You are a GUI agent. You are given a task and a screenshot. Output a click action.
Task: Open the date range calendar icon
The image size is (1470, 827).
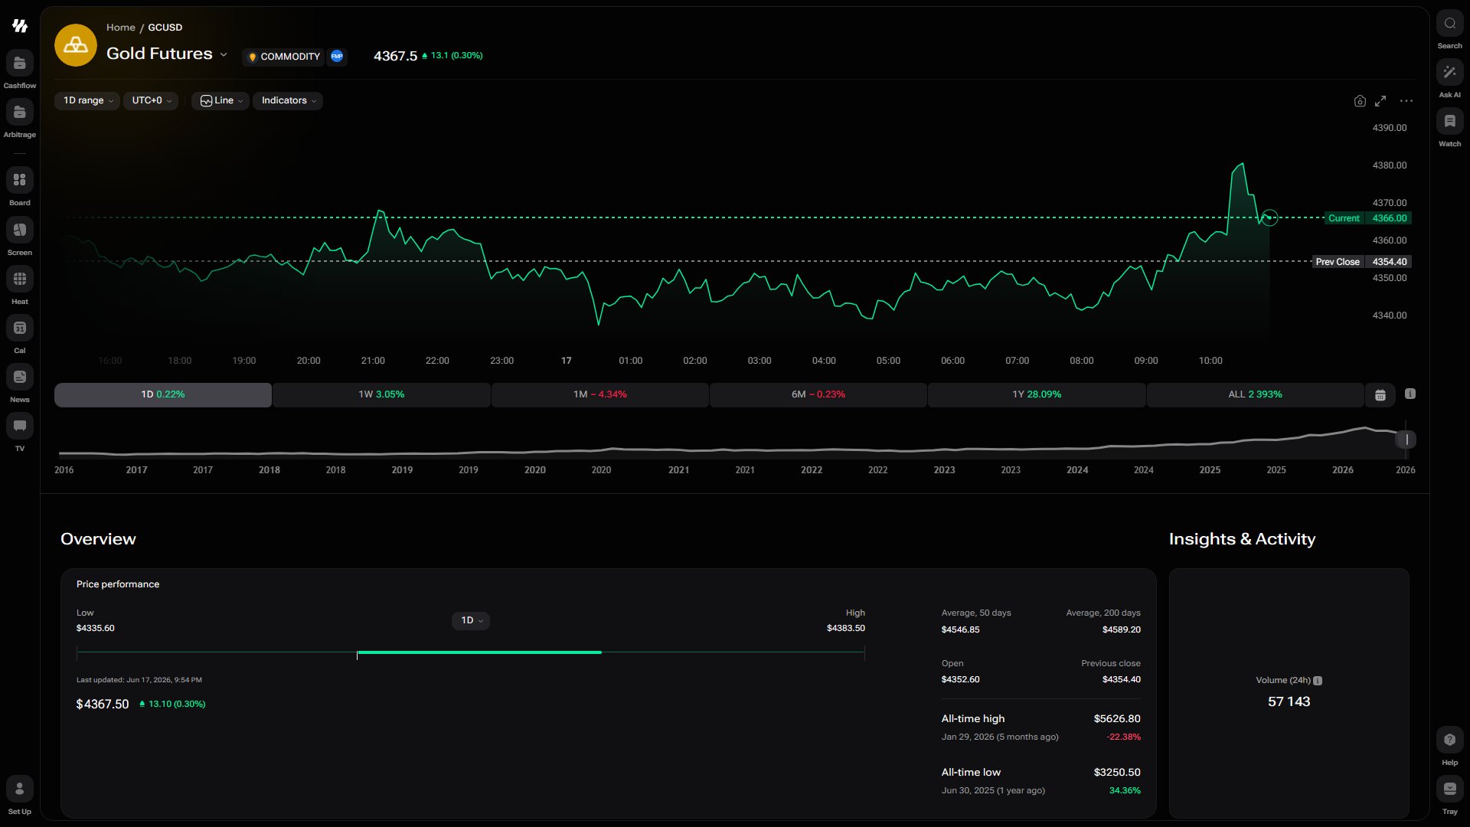tap(1380, 395)
